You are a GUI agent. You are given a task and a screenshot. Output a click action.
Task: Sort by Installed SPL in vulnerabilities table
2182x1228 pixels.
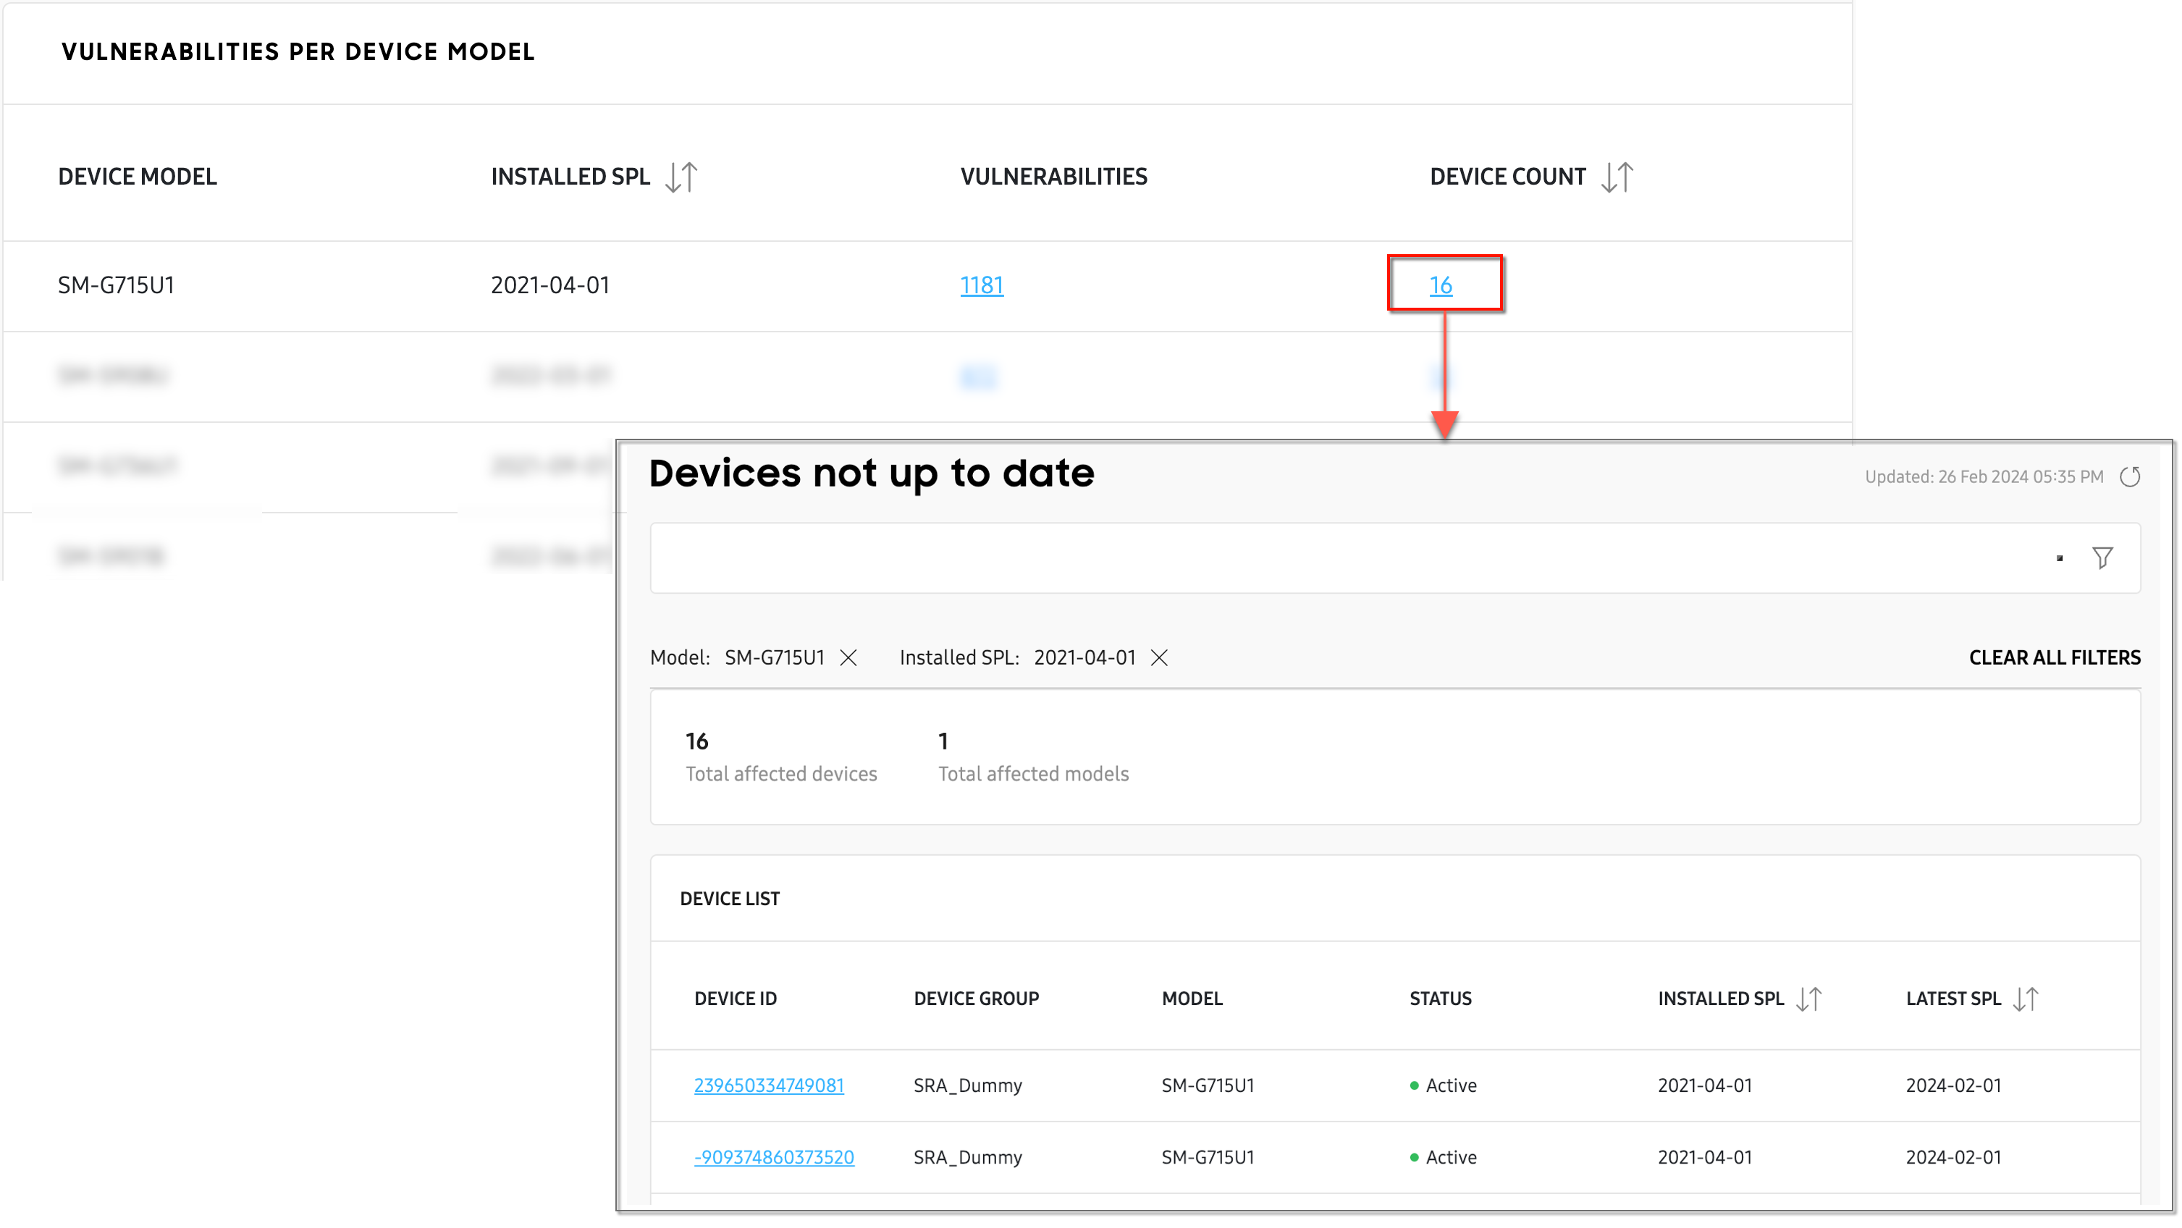(x=681, y=177)
